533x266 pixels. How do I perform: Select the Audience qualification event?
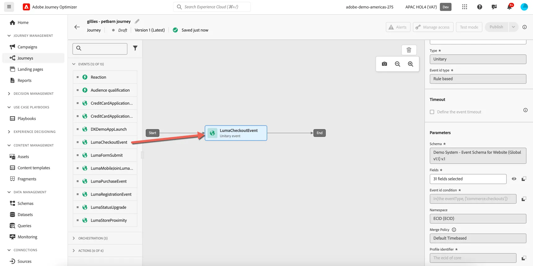105,90
